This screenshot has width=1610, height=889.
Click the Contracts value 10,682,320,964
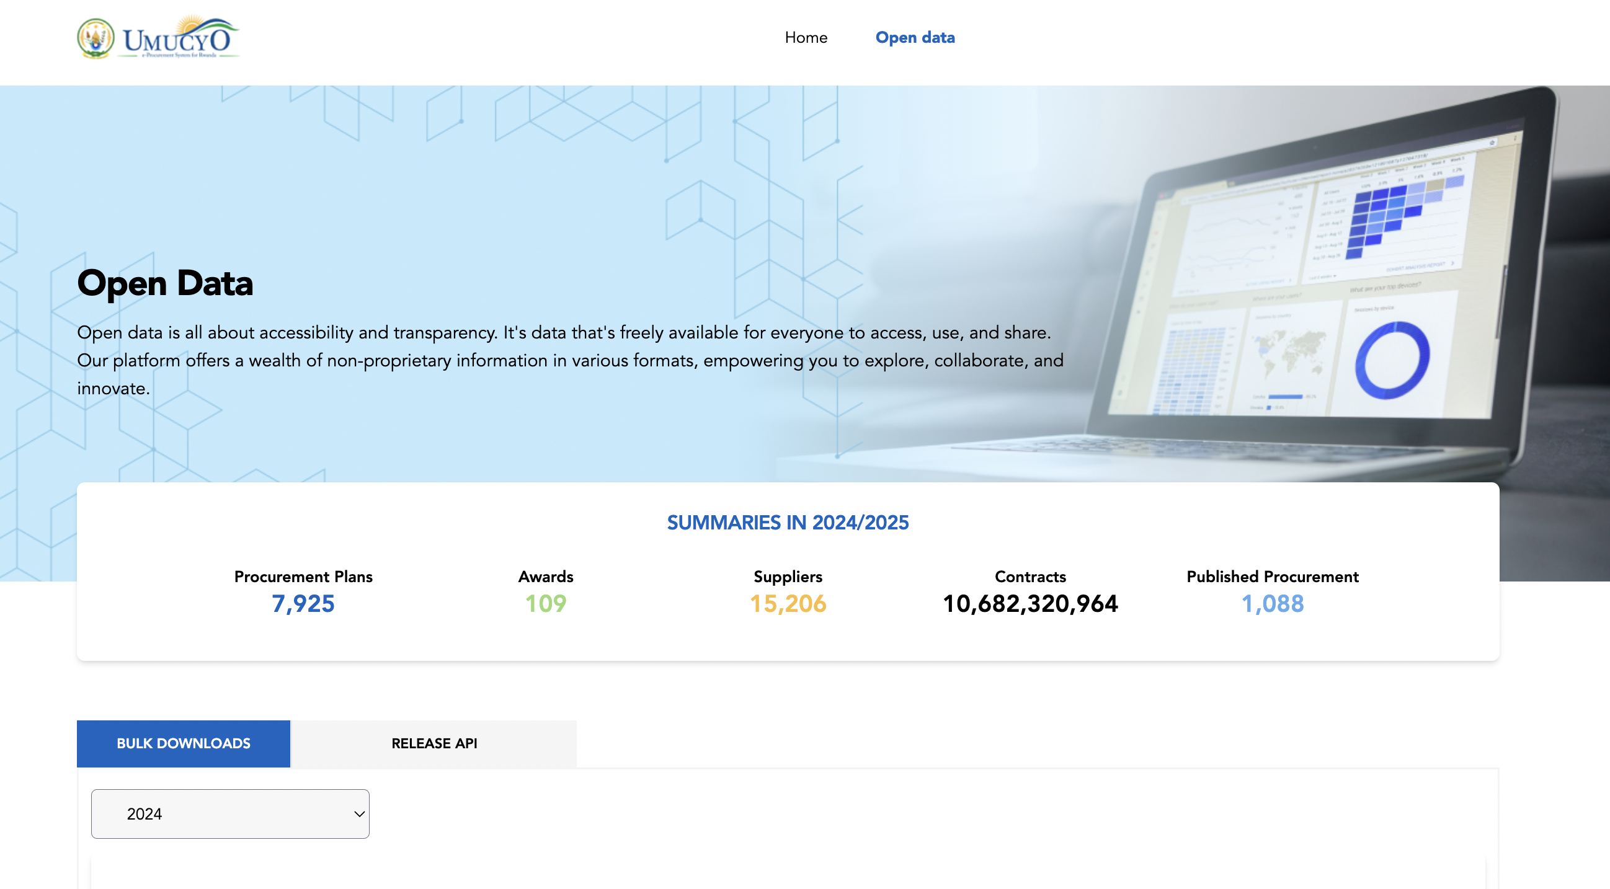1030,603
